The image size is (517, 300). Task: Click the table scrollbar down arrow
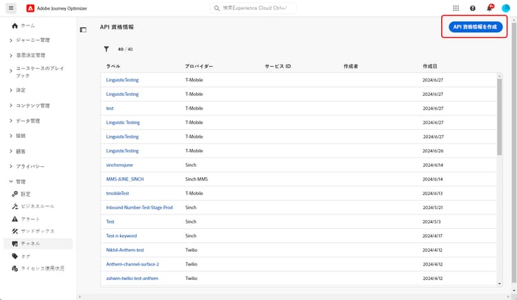point(499,283)
